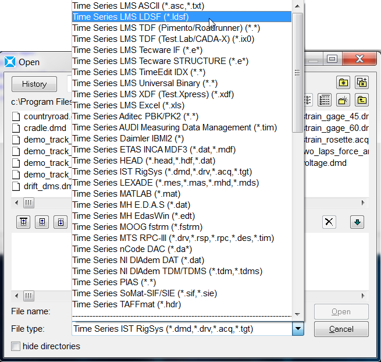Choose Time Series Aditec PBK/PK2
This screenshot has width=381, height=362.
(x=181, y=116)
